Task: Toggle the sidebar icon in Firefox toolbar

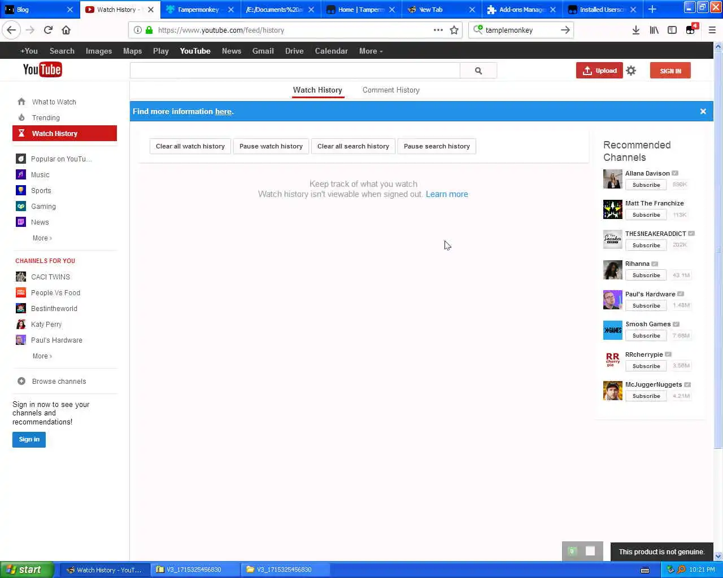Action: pyautogui.click(x=672, y=30)
